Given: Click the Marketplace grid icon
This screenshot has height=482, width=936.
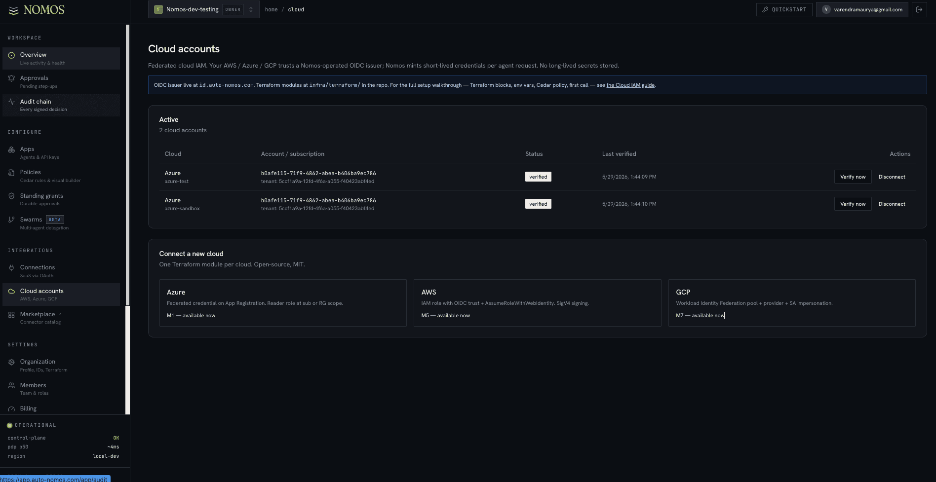Looking at the screenshot, I should [11, 315].
